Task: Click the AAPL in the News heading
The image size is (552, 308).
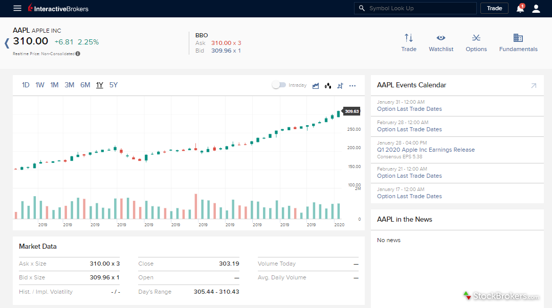Action: click(405, 220)
